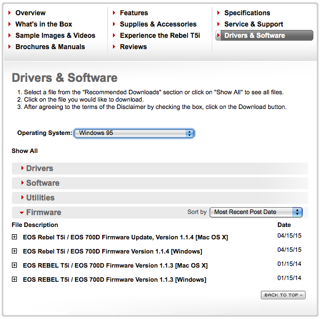The width and height of the screenshot is (323, 319).
Task: Open the Operating System dropdown
Action: 134,133
